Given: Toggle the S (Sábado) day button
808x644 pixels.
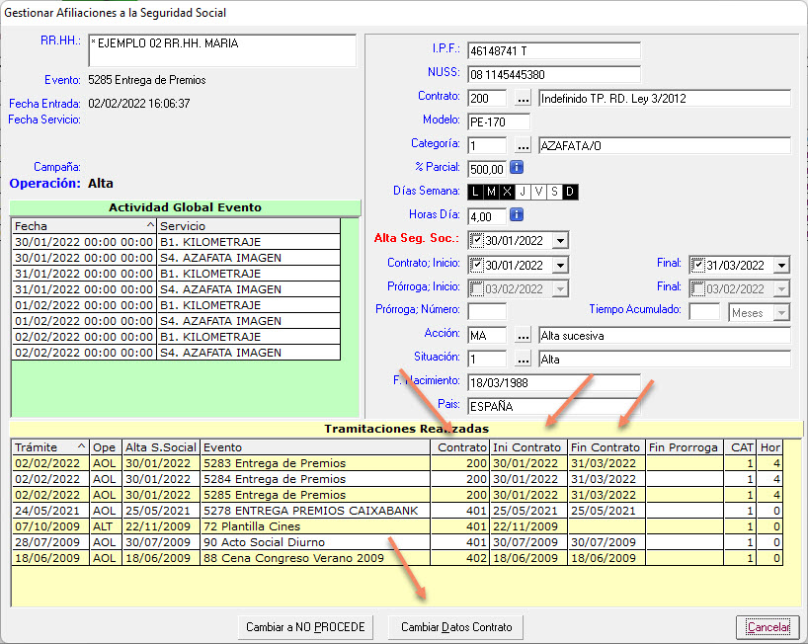Looking at the screenshot, I should pos(554,192).
